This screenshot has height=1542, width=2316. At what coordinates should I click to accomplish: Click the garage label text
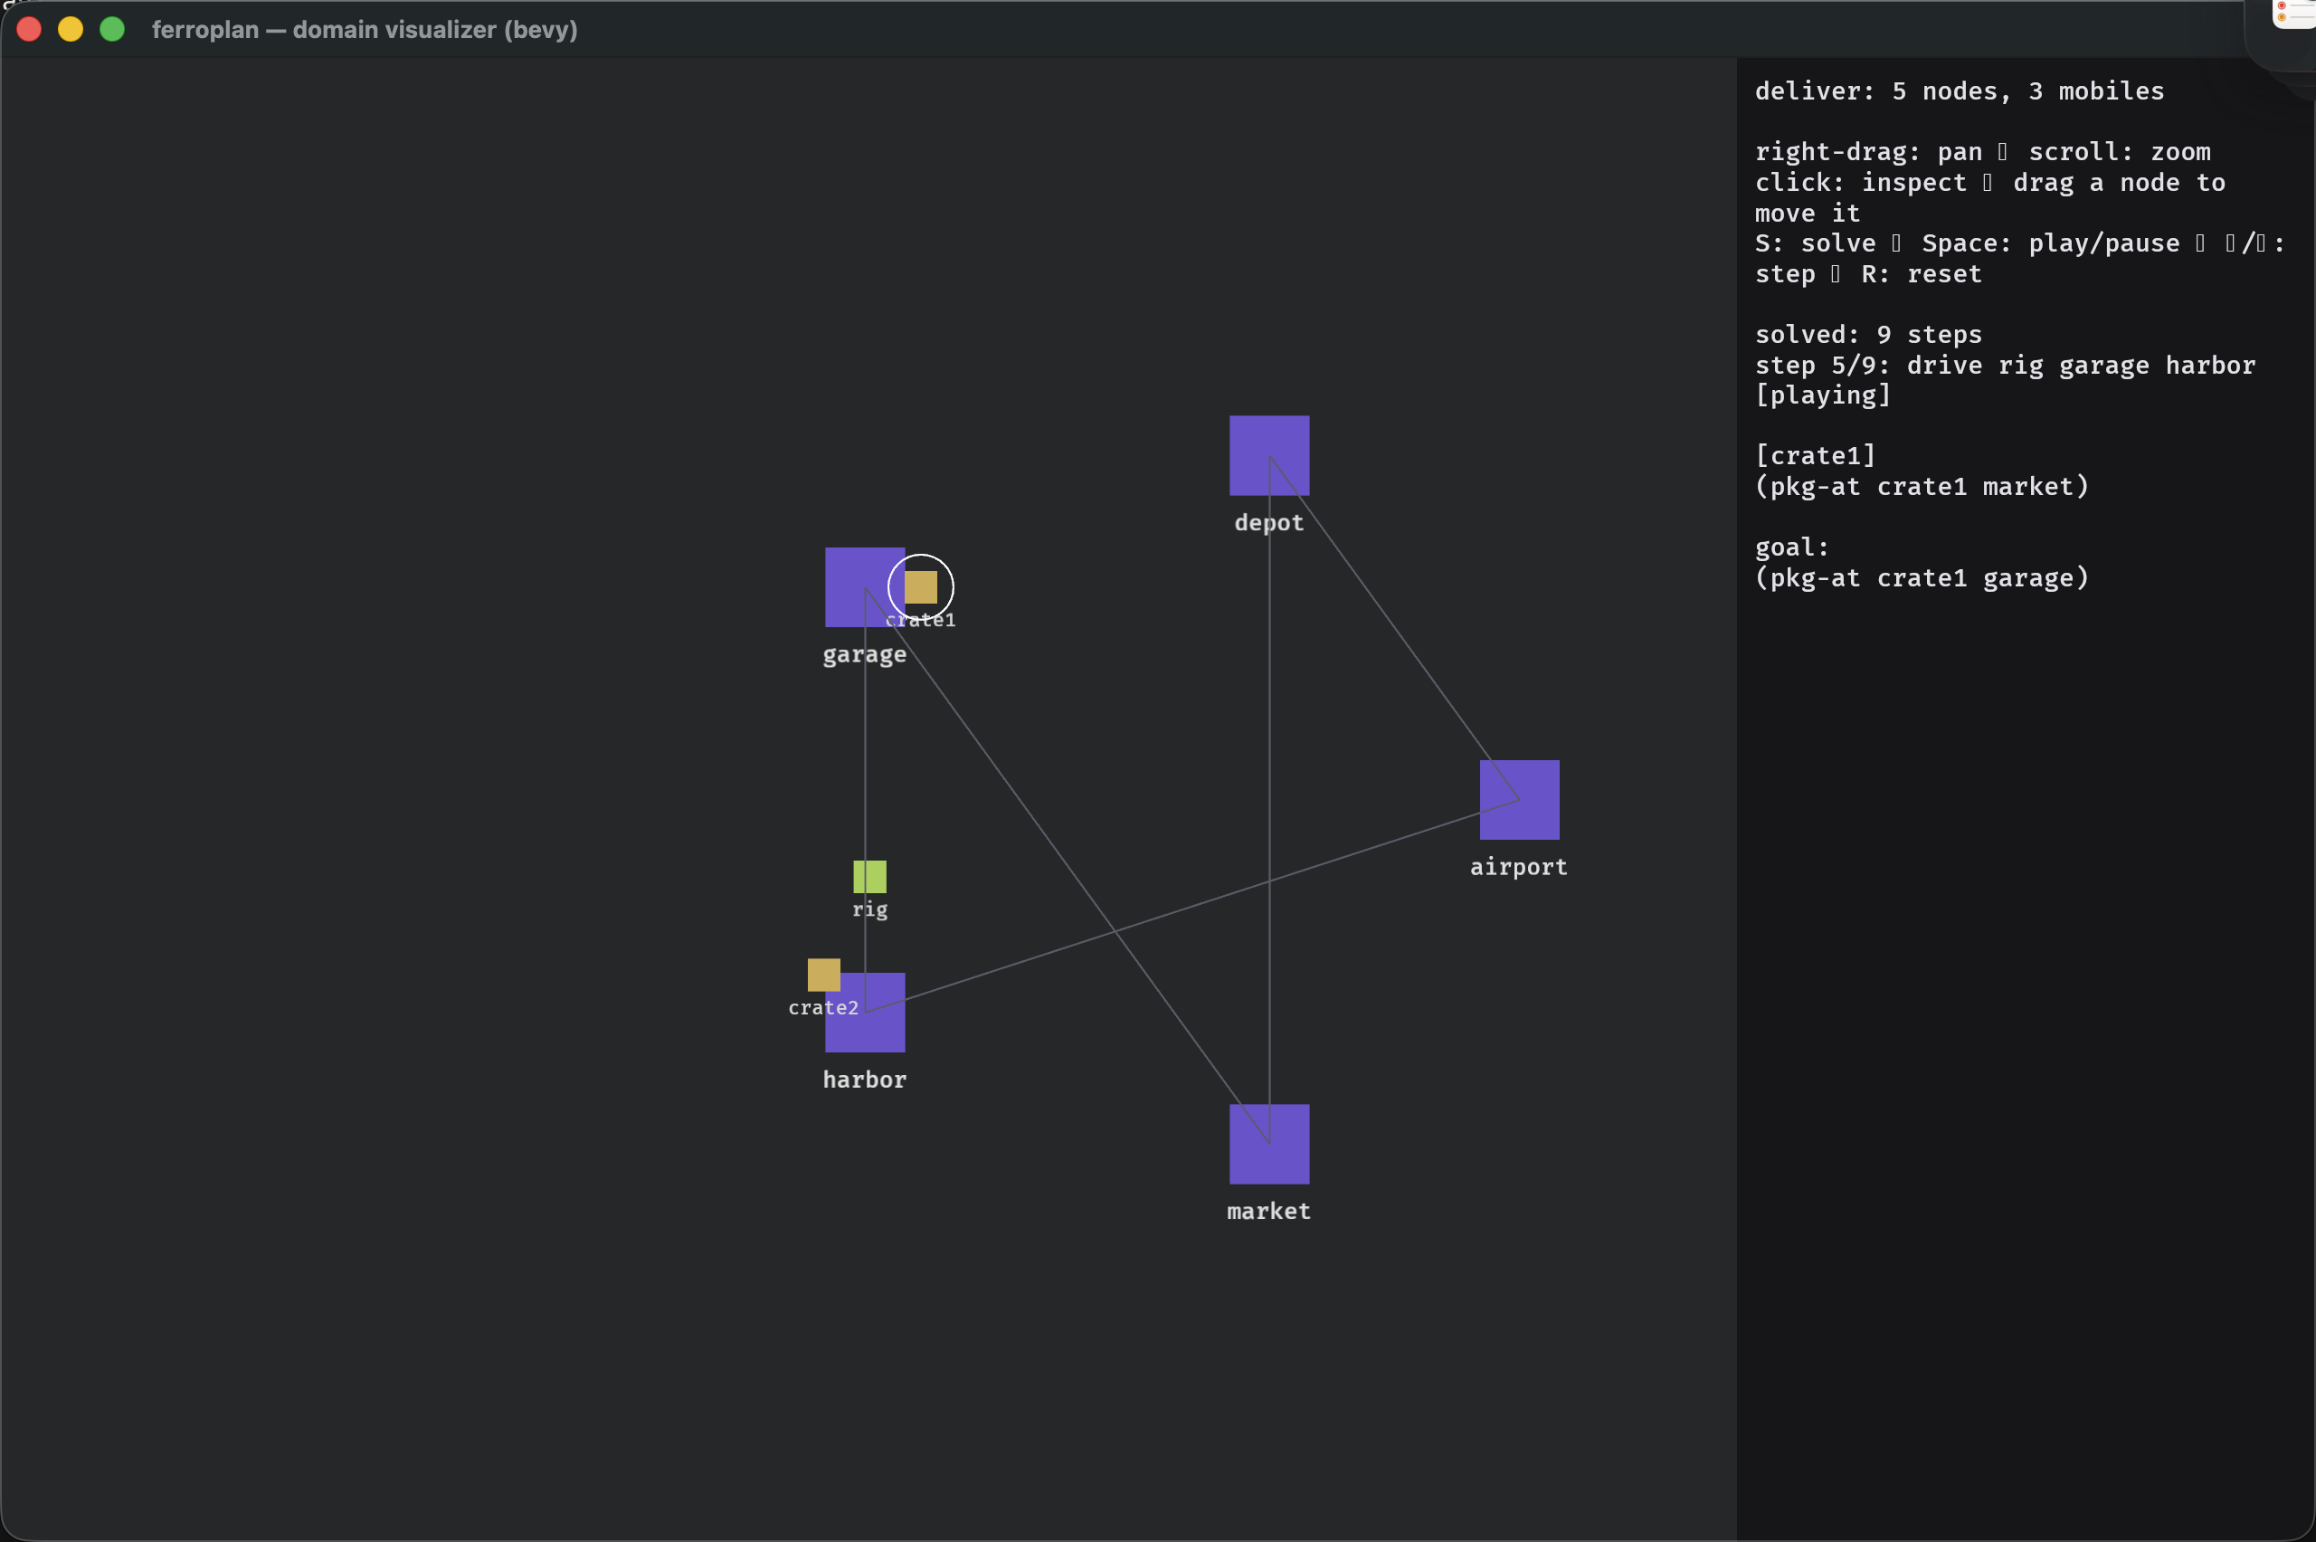click(x=864, y=655)
